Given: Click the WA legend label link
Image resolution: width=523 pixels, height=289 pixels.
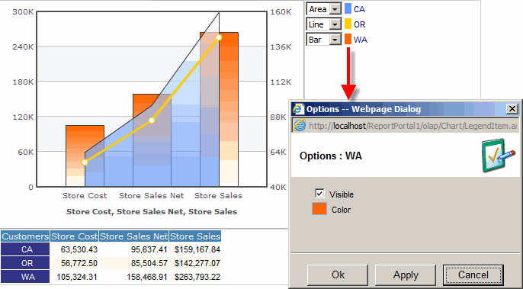Looking at the screenshot, I should pyautogui.click(x=360, y=40).
